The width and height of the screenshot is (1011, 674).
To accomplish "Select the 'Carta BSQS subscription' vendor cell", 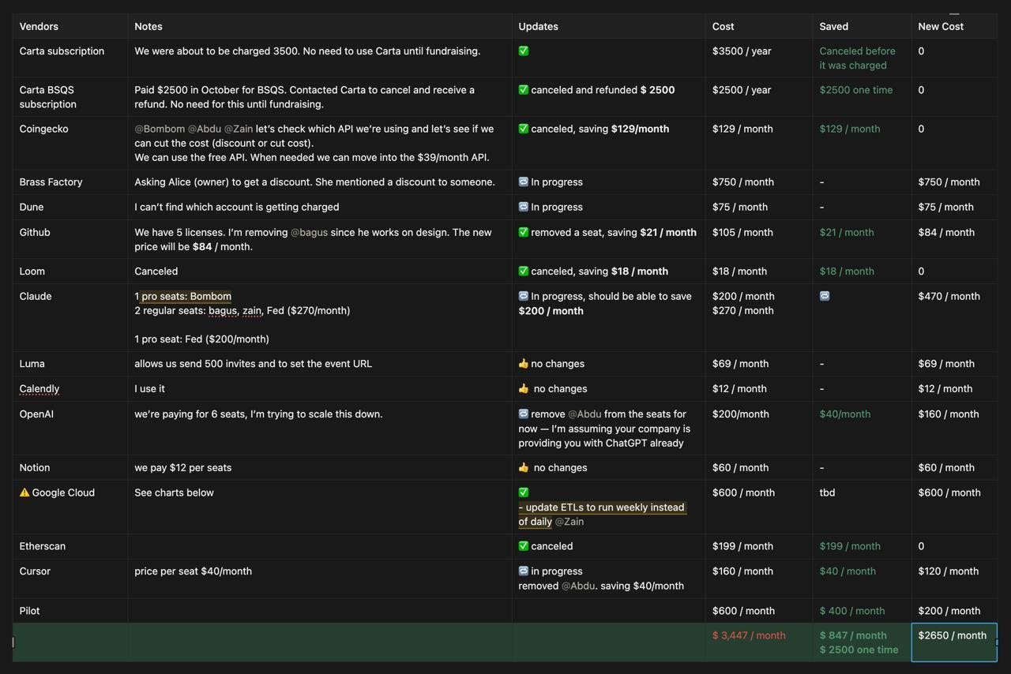I will click(70, 97).
